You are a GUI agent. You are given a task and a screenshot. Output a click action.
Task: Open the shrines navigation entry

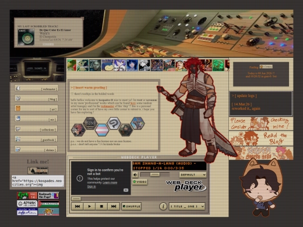(x=36, y=149)
